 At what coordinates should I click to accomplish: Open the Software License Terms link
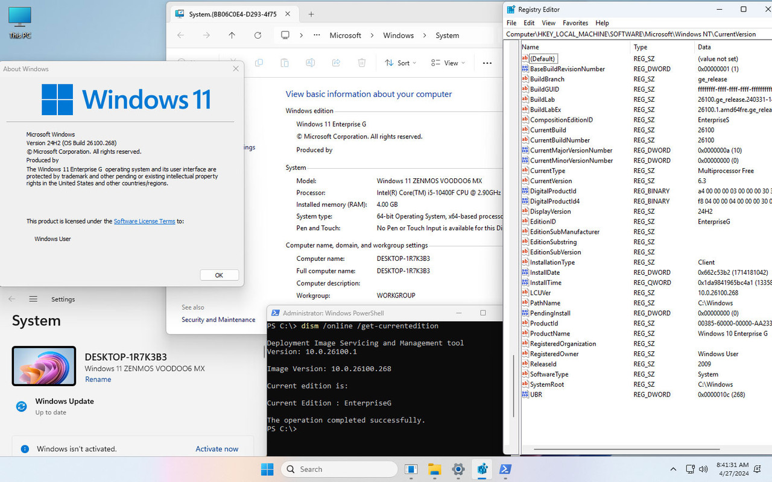144,221
